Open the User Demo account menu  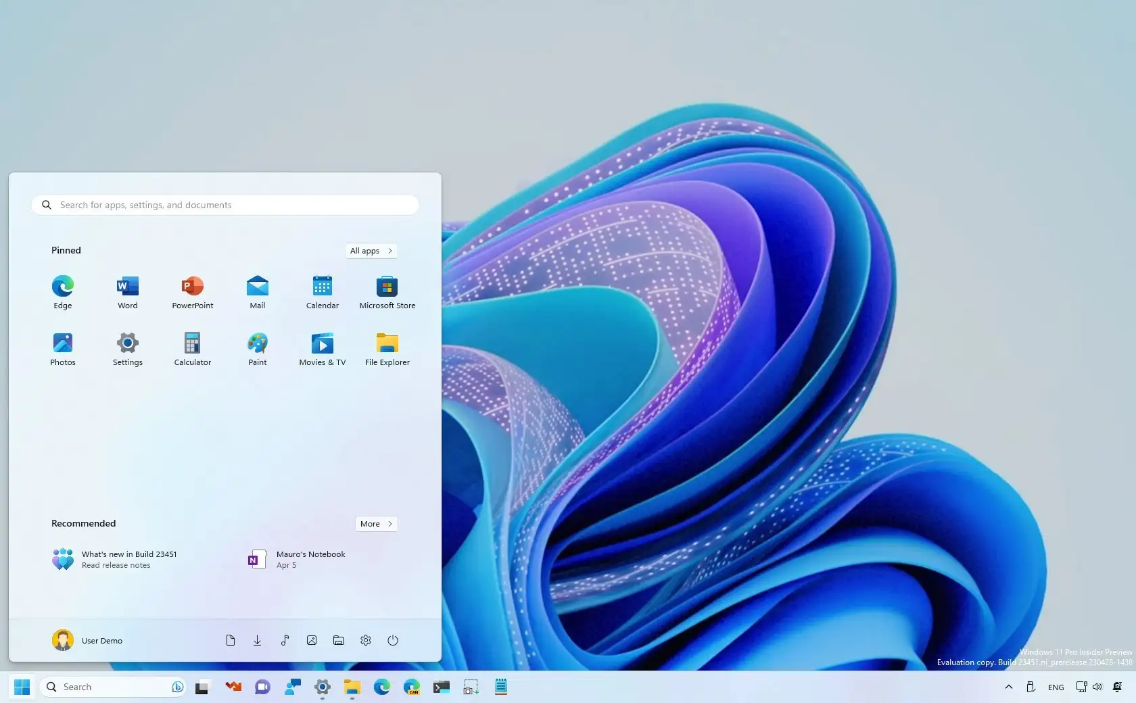(88, 640)
